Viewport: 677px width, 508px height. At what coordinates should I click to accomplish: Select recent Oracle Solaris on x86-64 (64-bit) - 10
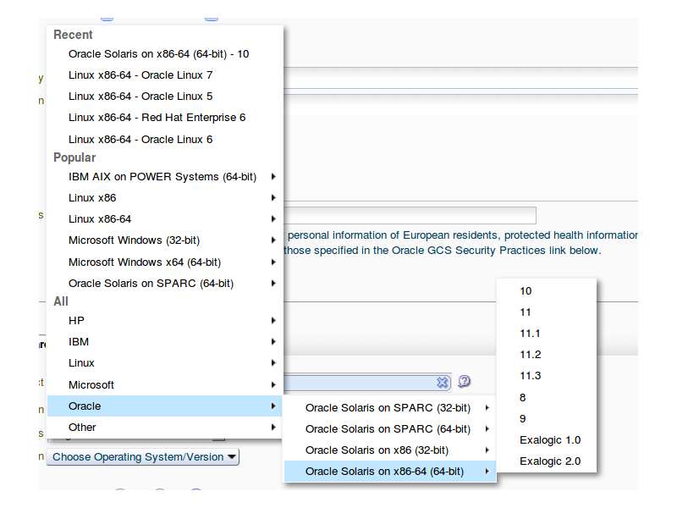[165, 54]
